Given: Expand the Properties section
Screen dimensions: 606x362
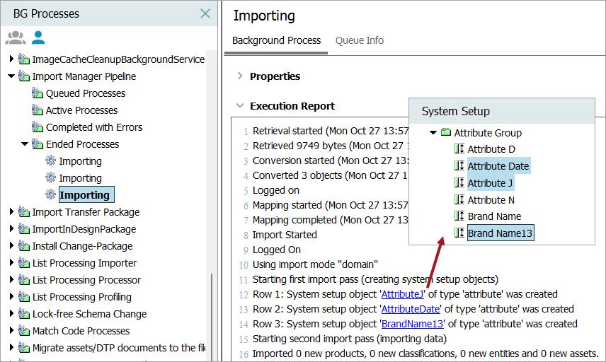Looking at the screenshot, I should (240, 76).
